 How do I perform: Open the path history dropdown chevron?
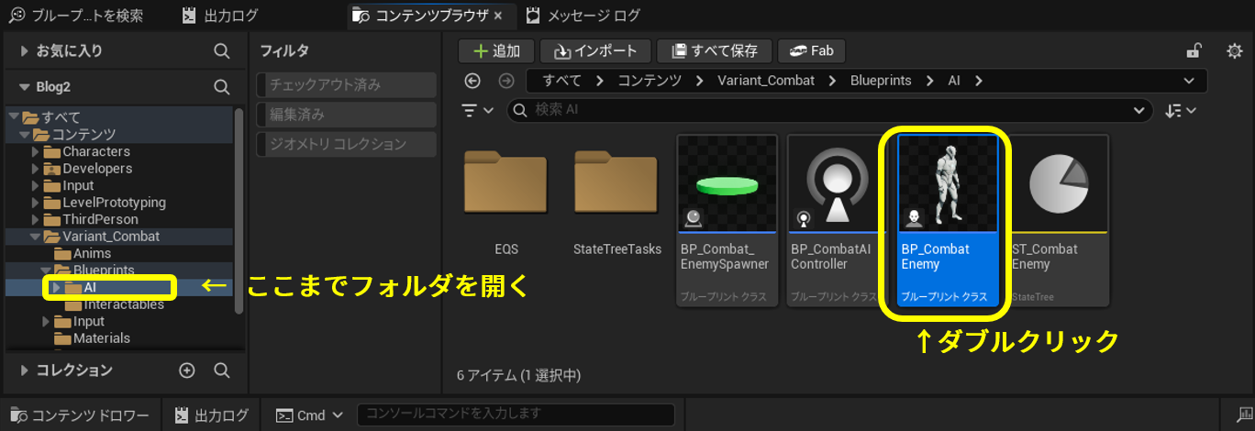1190,81
